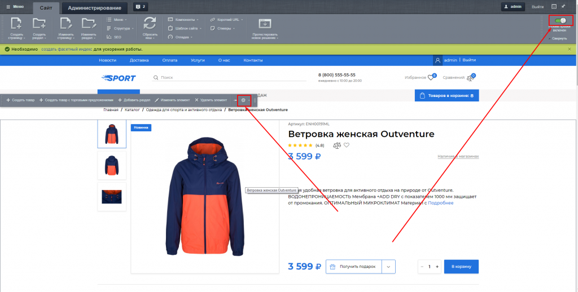Open Контакты in site navigation
Screen dimensions: 578x292
(x=253, y=60)
